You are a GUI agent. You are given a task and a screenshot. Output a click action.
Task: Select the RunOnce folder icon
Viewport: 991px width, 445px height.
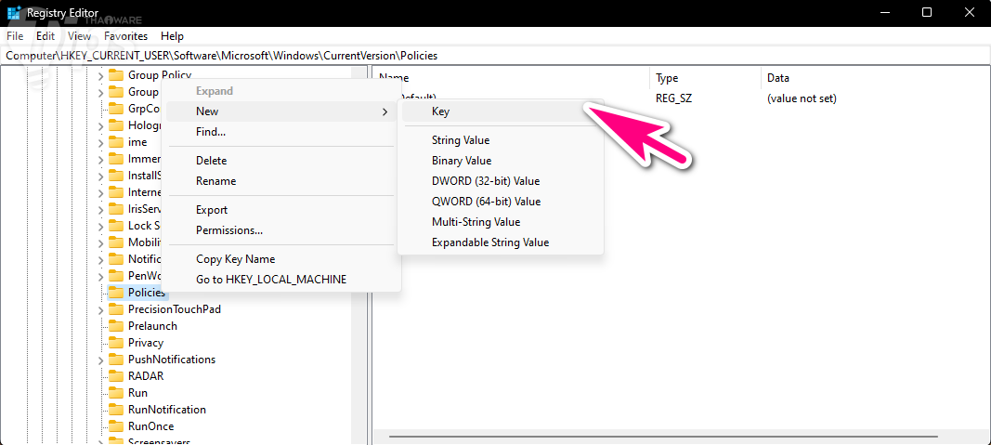(x=116, y=426)
